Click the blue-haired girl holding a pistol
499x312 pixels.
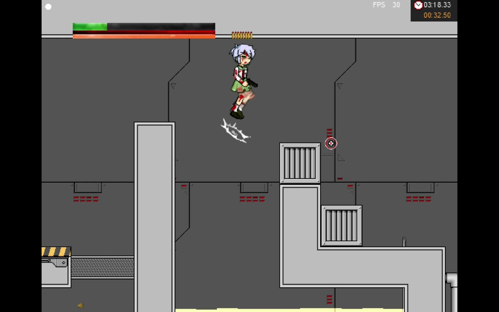pyautogui.click(x=243, y=81)
